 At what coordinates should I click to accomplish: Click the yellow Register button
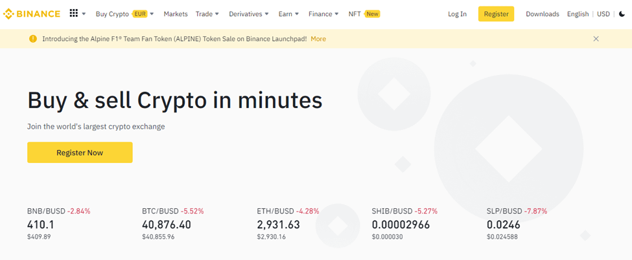click(496, 14)
